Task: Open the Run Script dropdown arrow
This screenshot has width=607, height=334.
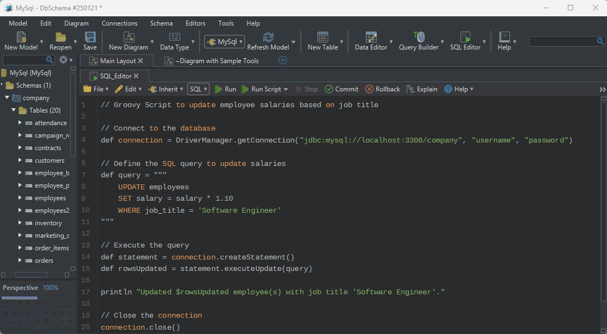Action: pos(286,89)
